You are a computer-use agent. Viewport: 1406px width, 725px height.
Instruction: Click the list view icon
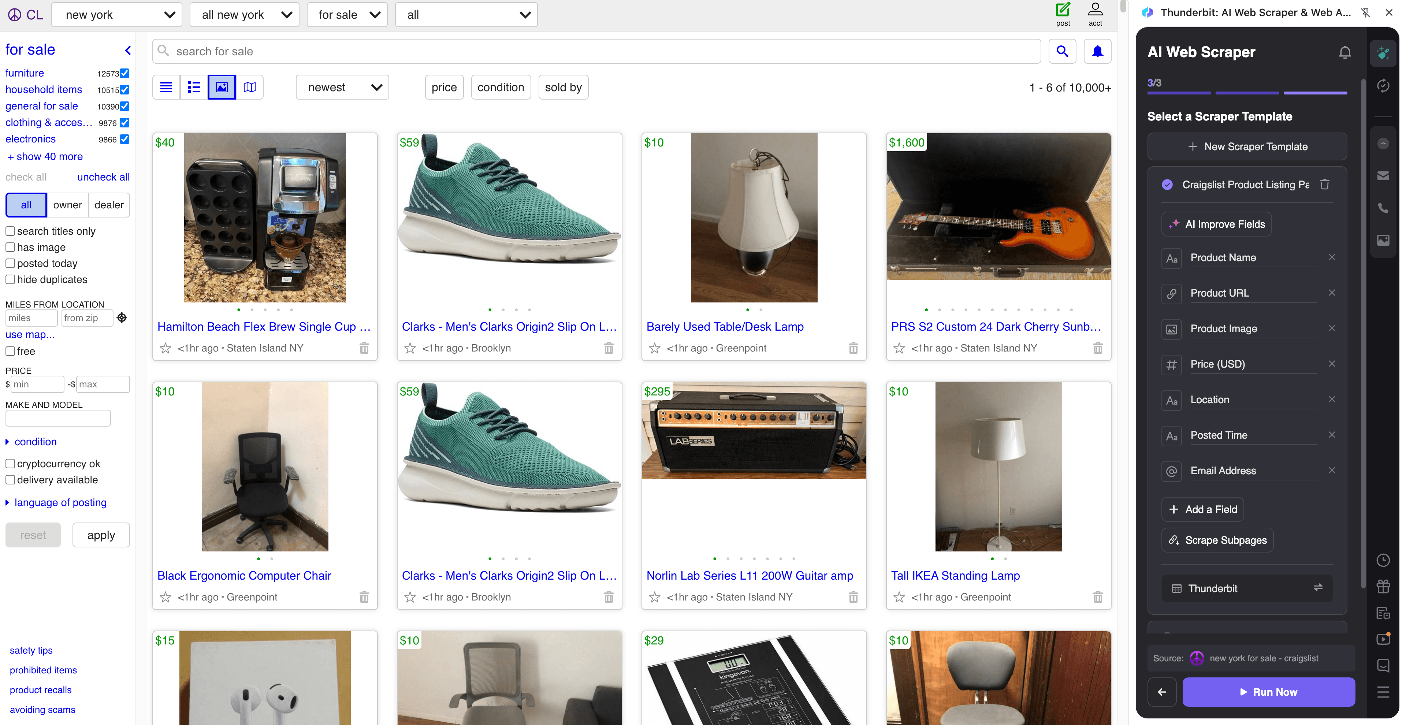tap(194, 87)
